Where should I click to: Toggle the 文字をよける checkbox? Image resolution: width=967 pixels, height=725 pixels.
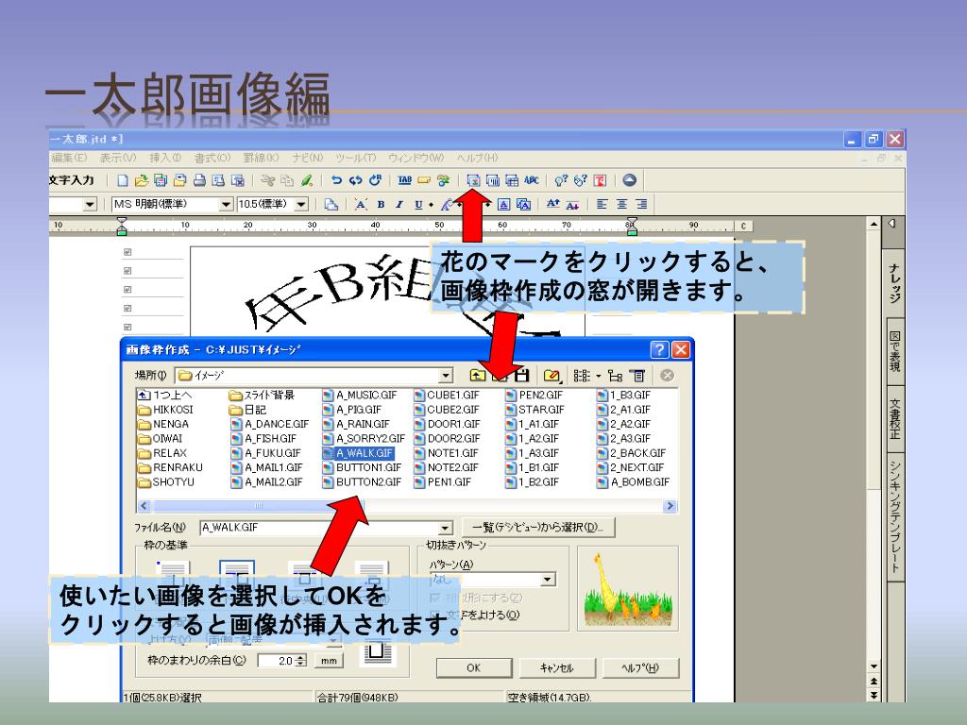[434, 614]
